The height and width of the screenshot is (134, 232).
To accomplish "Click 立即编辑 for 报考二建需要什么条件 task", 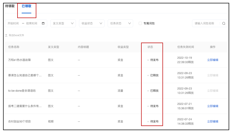I will (x=213, y=106).
